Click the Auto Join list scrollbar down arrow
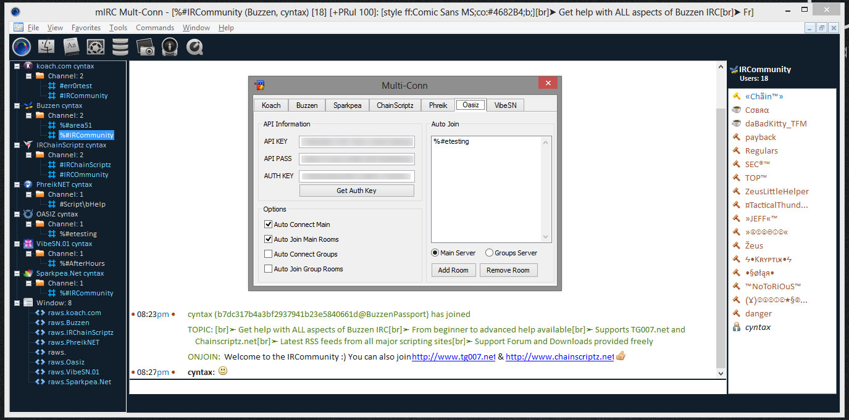The width and height of the screenshot is (849, 420). pyautogui.click(x=545, y=237)
